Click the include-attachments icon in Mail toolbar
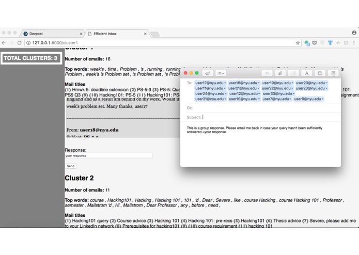 coord(293,73)
